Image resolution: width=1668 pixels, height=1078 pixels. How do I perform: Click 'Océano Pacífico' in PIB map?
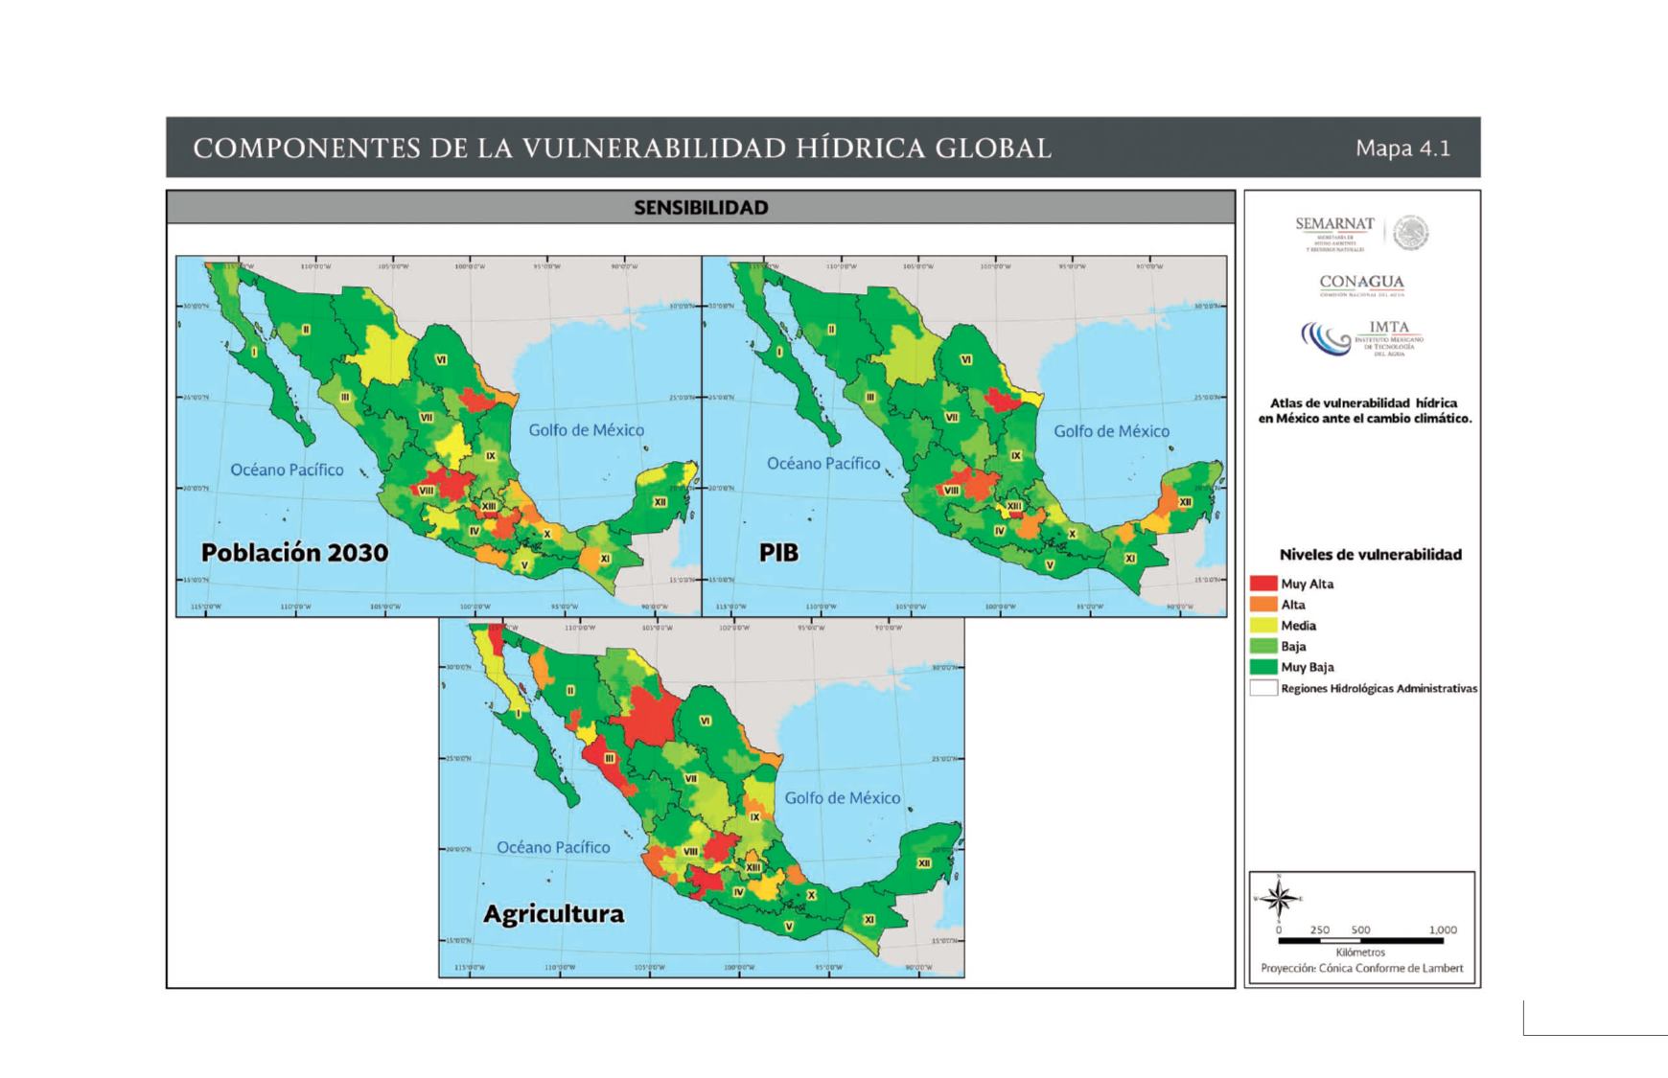[x=823, y=464]
